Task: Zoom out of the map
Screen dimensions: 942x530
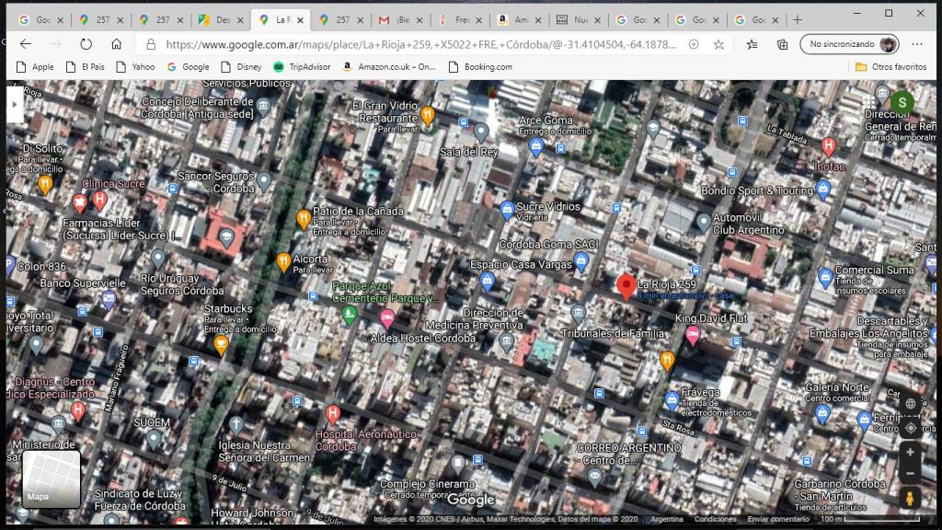Action: 911,474
